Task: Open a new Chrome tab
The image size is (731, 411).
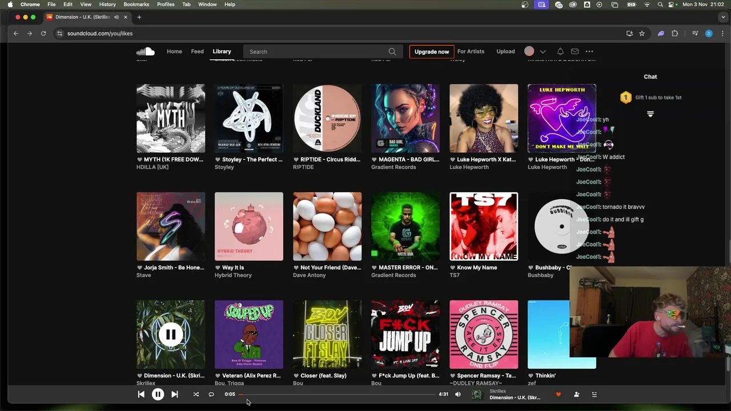Action: point(139,17)
